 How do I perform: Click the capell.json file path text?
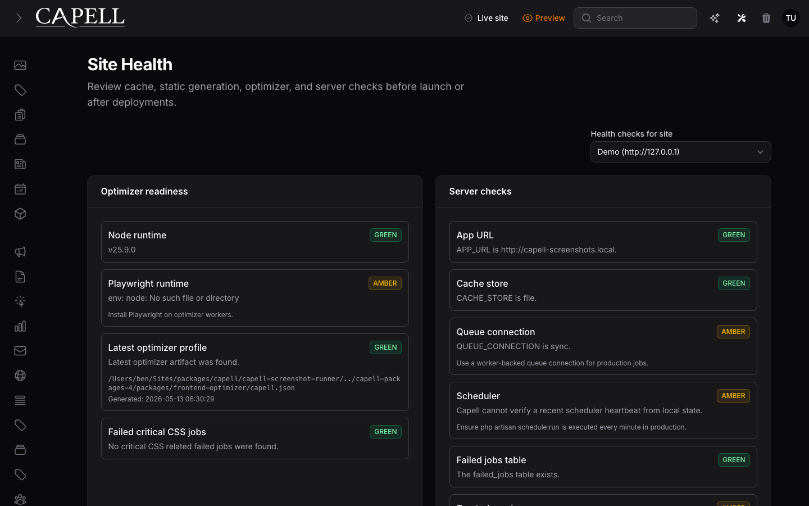254,383
